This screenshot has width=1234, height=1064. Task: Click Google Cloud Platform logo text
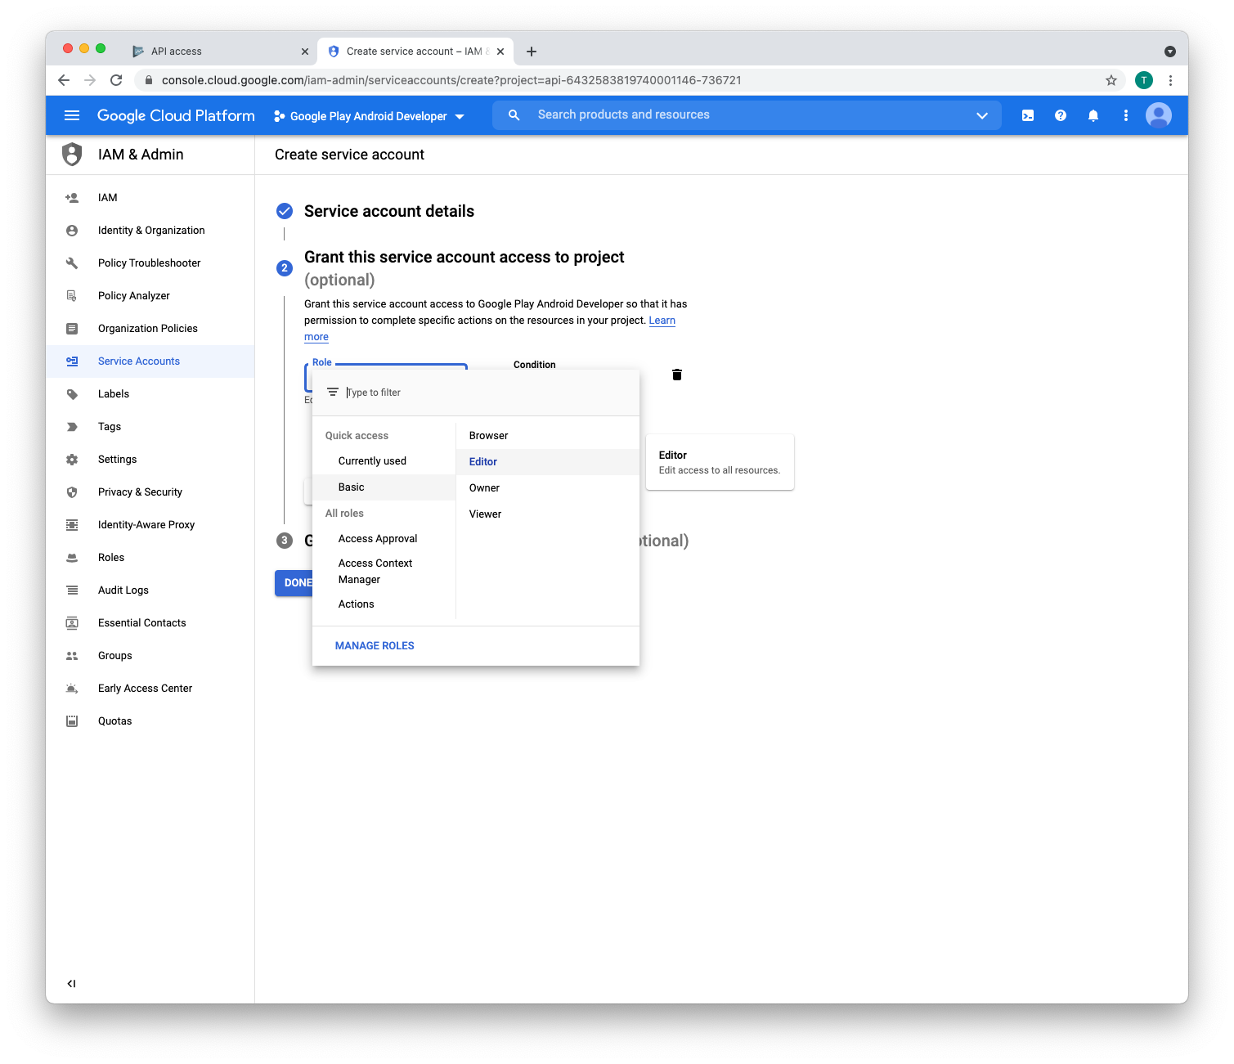176,115
